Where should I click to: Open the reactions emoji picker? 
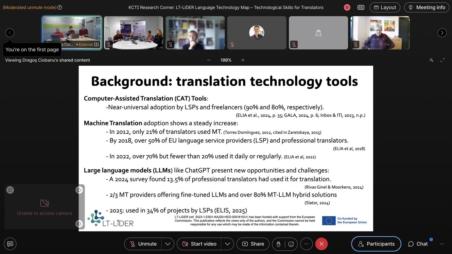pyautogui.click(x=291, y=244)
